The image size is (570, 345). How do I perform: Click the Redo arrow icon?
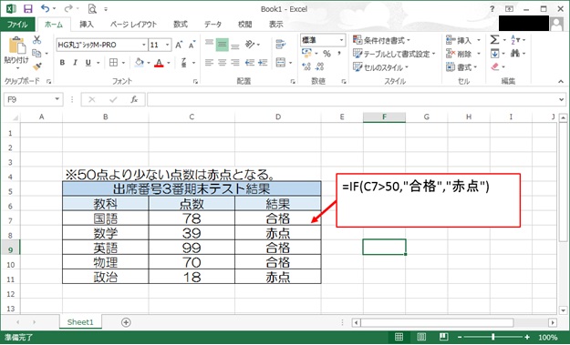point(69,8)
